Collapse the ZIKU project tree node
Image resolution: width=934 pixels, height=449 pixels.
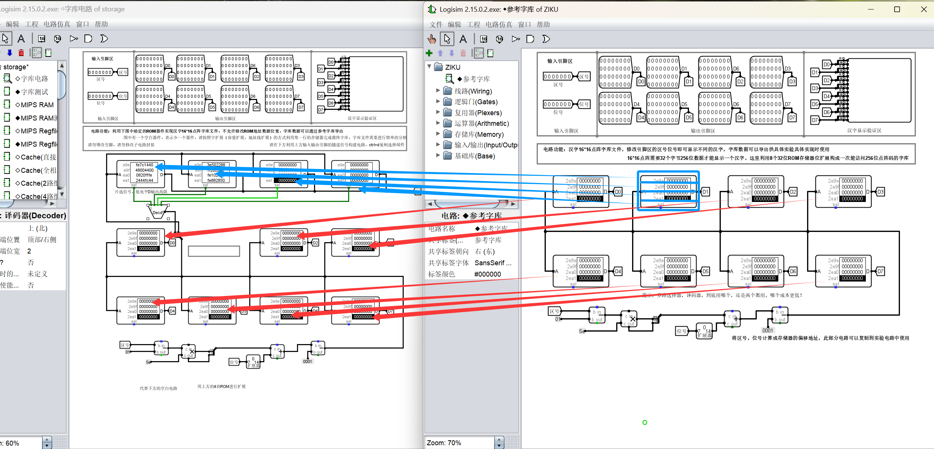coord(430,67)
